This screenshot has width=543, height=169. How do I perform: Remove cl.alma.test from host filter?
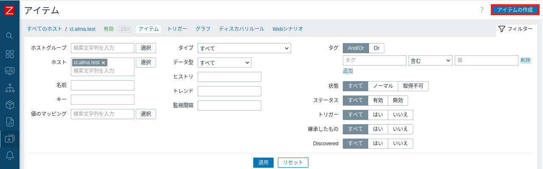click(x=104, y=63)
